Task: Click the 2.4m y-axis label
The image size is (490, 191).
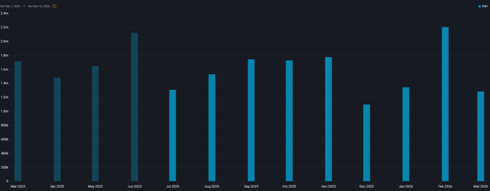Action: pos(4,13)
